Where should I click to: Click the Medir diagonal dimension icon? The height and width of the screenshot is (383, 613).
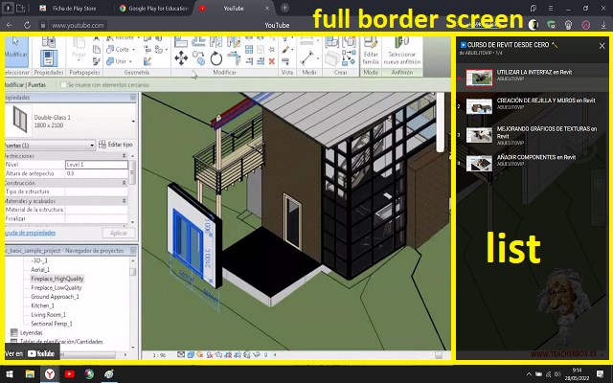coord(307,58)
